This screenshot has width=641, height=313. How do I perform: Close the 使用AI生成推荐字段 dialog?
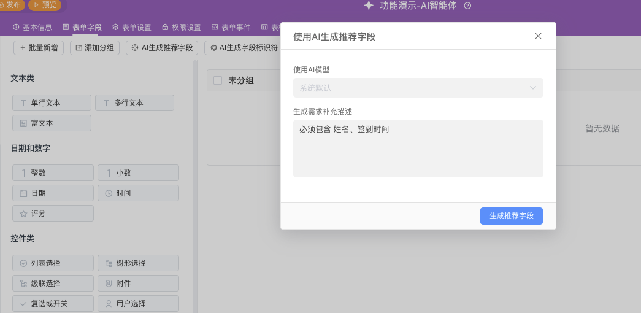pyautogui.click(x=538, y=36)
